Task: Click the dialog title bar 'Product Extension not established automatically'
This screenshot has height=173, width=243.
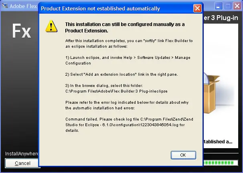Action: [100, 8]
